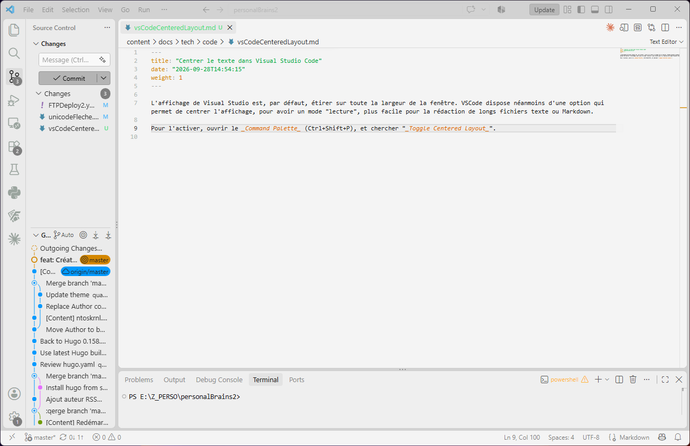Open terminal launch profile dropdown

point(607,379)
